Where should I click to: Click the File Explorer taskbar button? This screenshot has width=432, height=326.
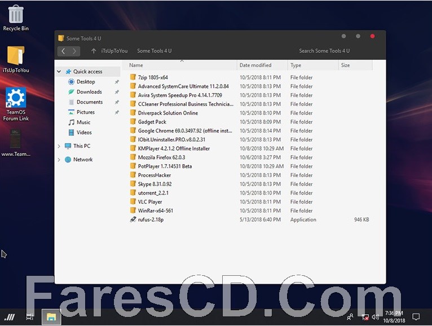(51, 317)
